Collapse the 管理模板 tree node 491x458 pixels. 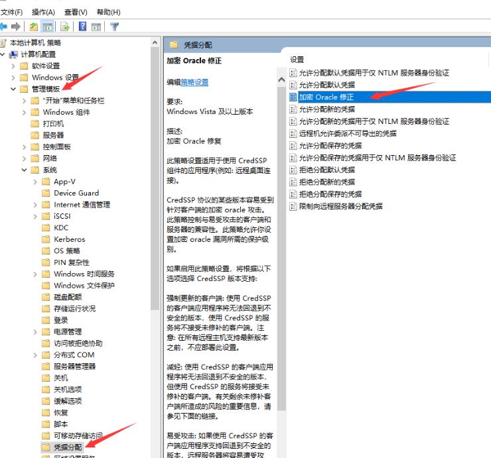[13, 89]
